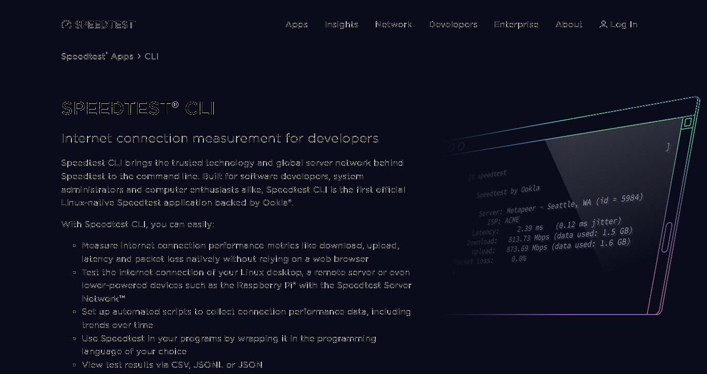Open the Speedtest logo home link
Viewport: 707px width, 374px height.
coord(98,24)
